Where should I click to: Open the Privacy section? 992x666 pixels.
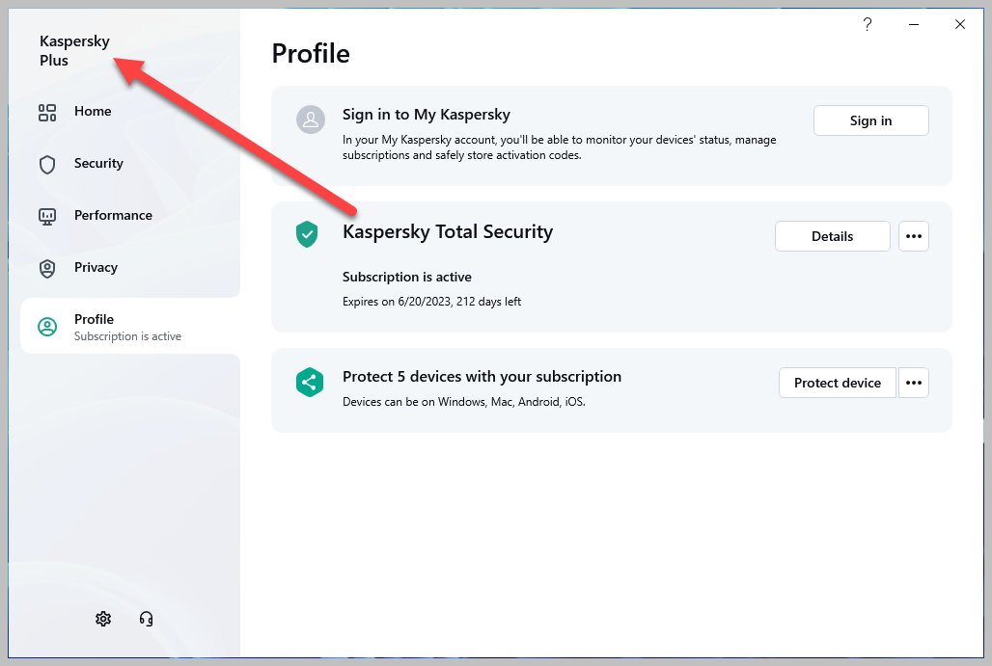[x=96, y=267]
